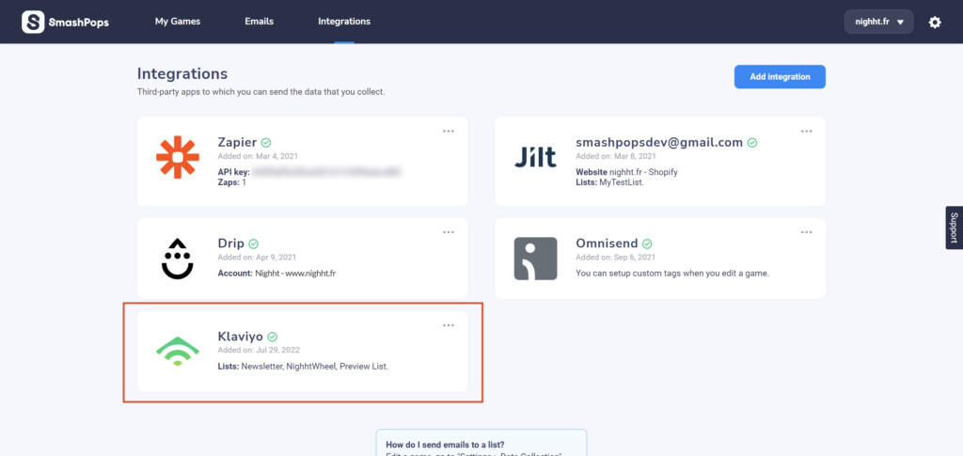
Task: Select the Integrations tab
Action: pyautogui.click(x=344, y=21)
